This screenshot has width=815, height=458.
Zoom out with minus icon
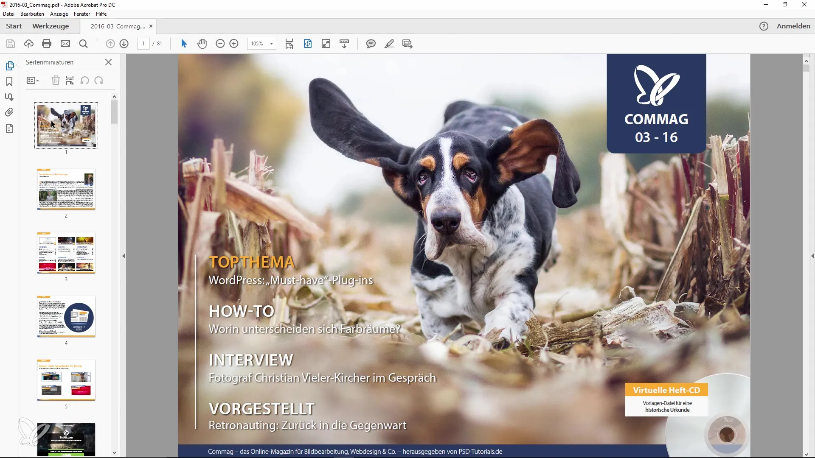[220, 44]
